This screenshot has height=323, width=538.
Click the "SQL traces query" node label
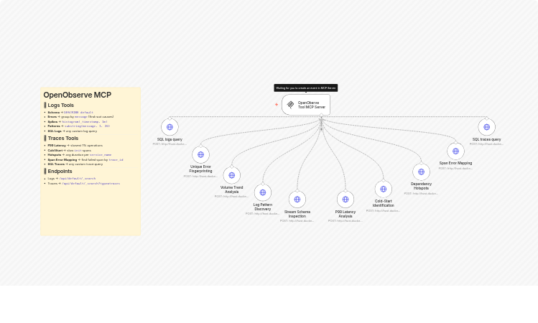pos(486,139)
